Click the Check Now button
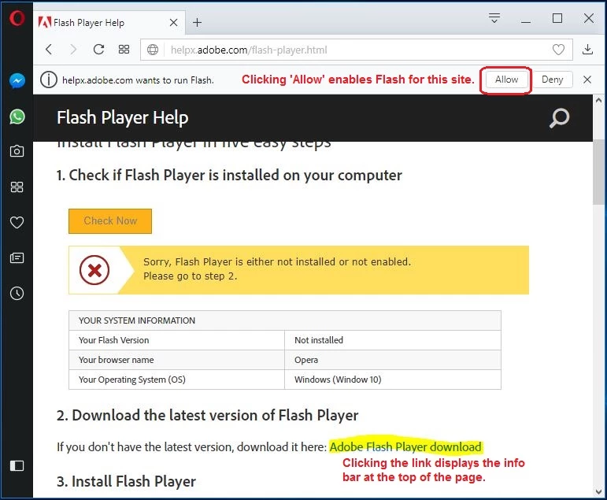The image size is (607, 500). (110, 221)
